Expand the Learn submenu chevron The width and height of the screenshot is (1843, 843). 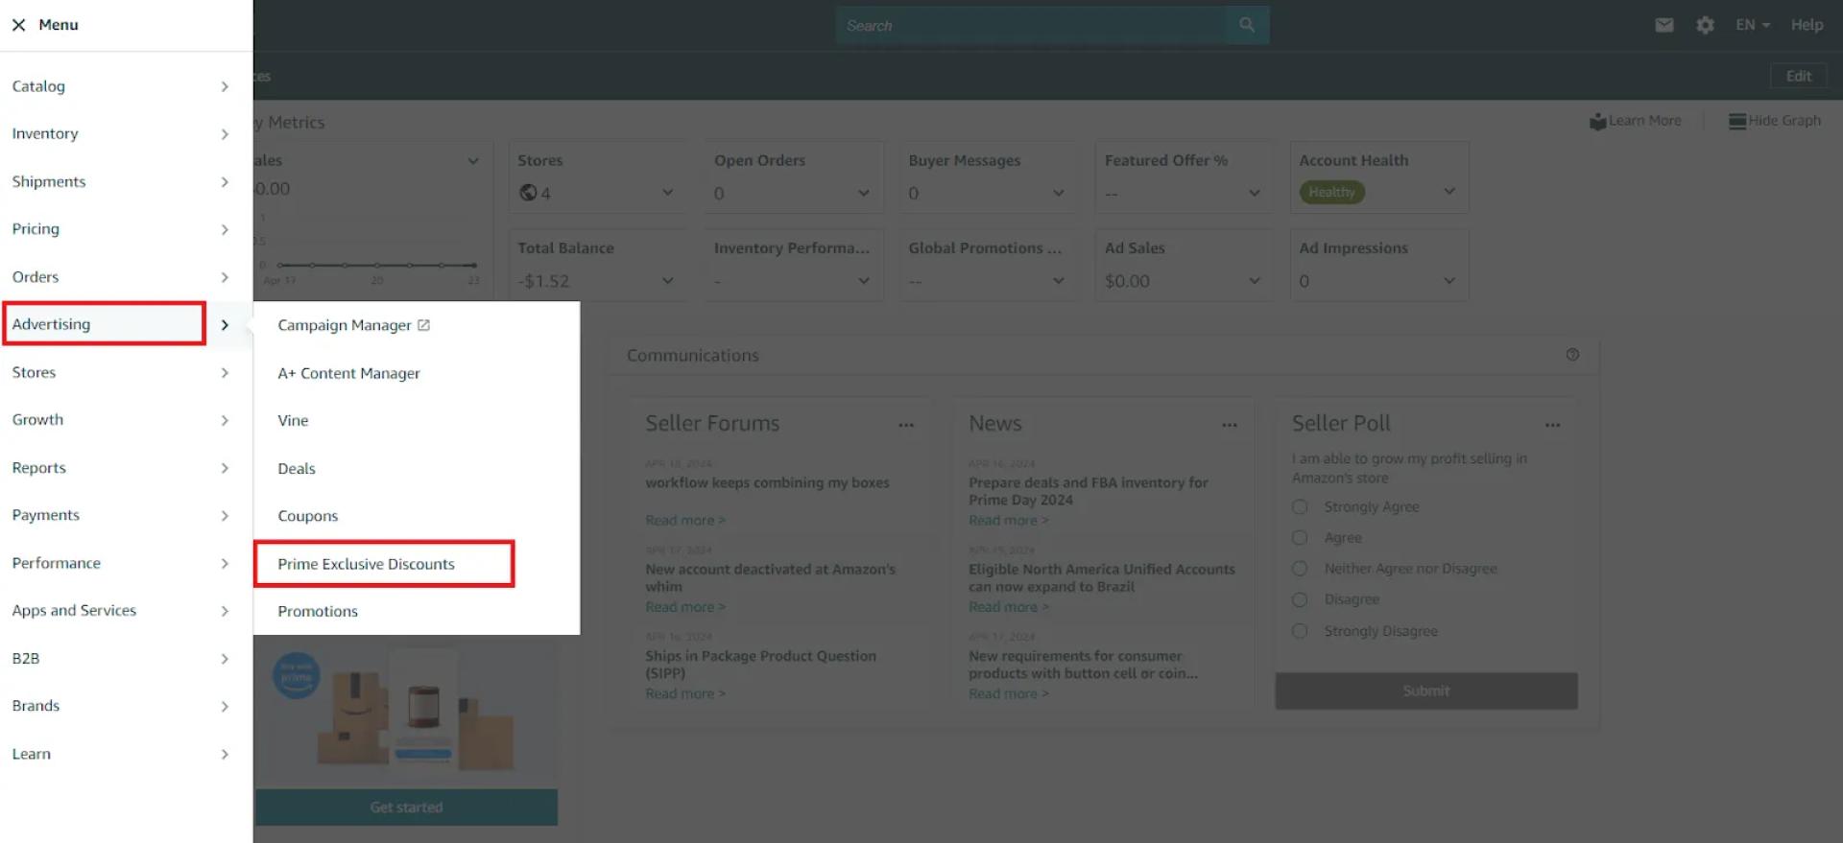click(225, 754)
